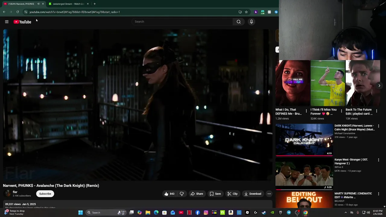Focus the YouTube search field

click(182, 22)
